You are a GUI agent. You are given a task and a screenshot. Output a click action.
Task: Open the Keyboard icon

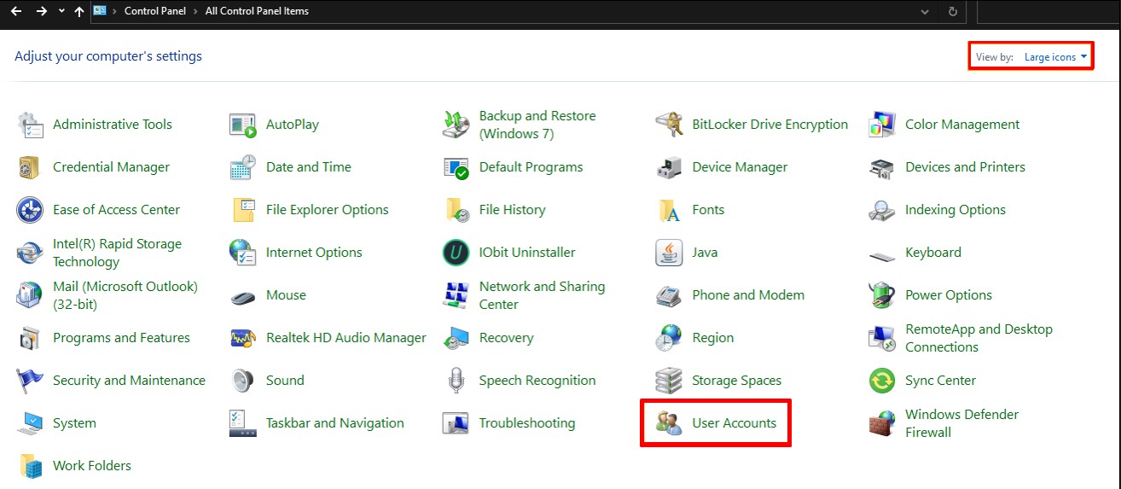click(882, 254)
